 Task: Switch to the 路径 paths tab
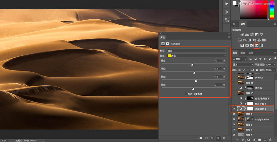[x=251, y=53]
